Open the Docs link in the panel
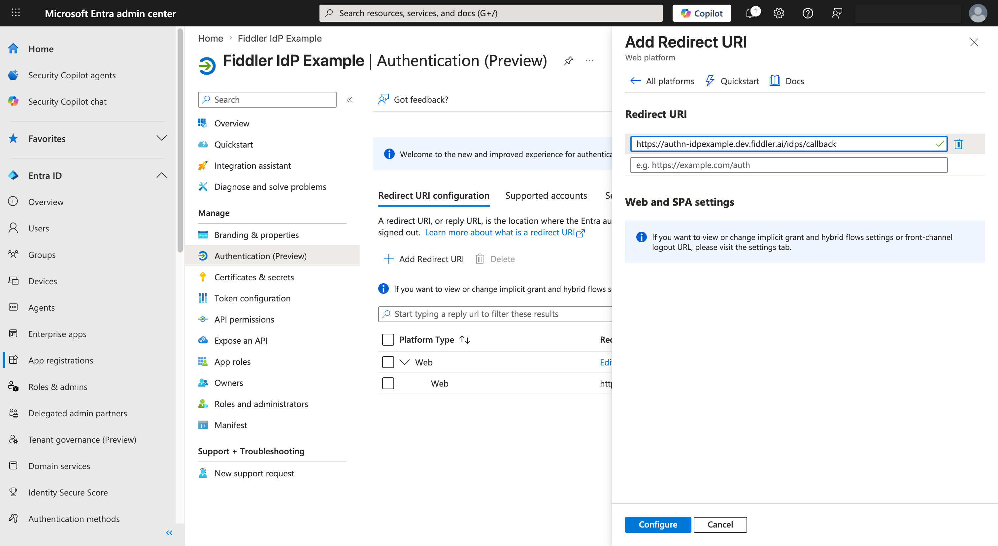The width and height of the screenshot is (998, 546). click(x=787, y=81)
